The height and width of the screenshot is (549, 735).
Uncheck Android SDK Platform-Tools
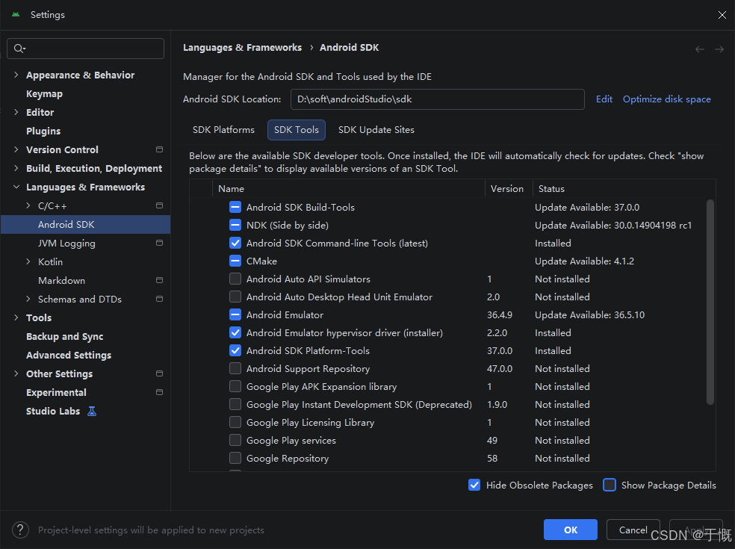[x=235, y=350]
